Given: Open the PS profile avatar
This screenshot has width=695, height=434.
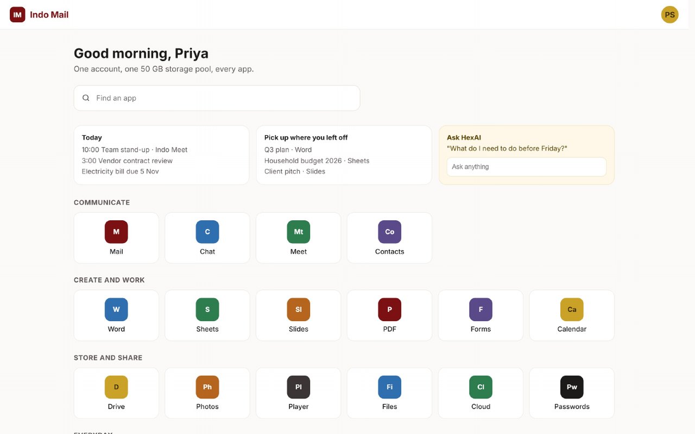Looking at the screenshot, I should click(x=670, y=15).
